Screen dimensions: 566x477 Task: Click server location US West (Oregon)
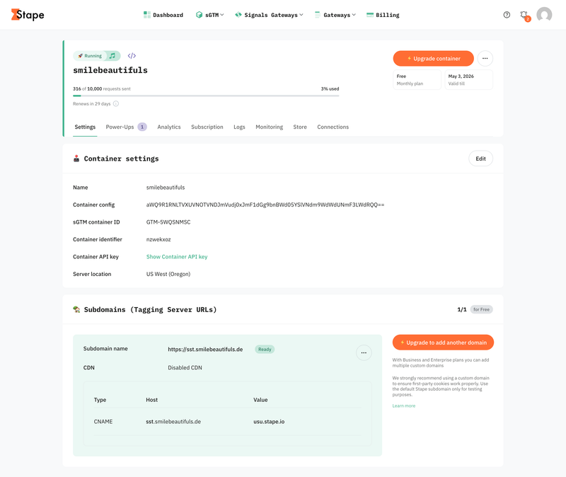point(168,274)
